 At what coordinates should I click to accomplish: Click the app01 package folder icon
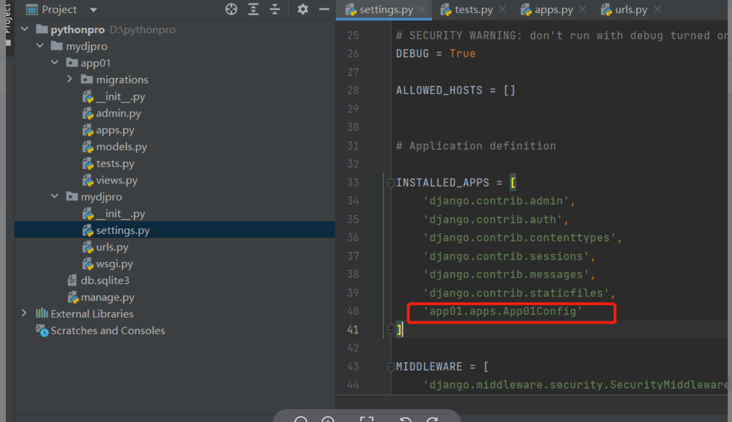[72, 63]
